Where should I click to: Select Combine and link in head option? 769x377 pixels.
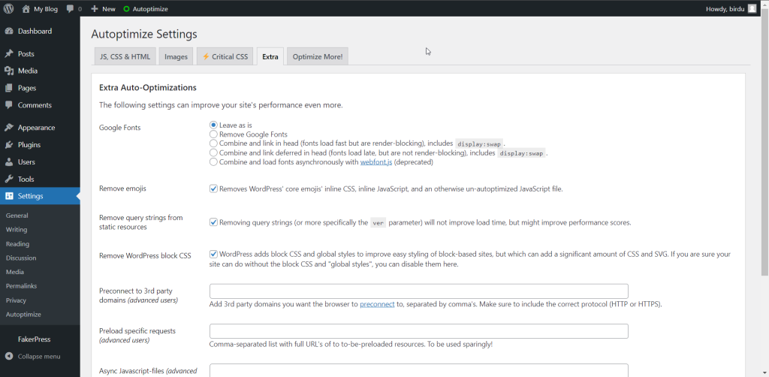click(x=213, y=143)
